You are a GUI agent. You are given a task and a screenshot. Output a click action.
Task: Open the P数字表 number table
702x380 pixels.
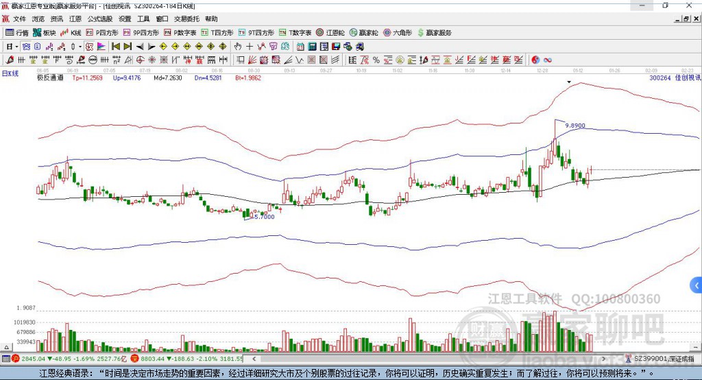[180, 33]
